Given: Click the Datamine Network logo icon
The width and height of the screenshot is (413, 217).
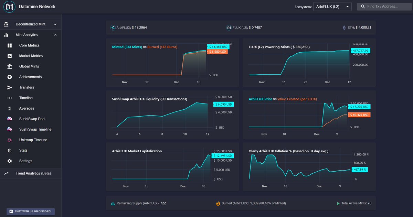Looking at the screenshot, I should point(9,7).
